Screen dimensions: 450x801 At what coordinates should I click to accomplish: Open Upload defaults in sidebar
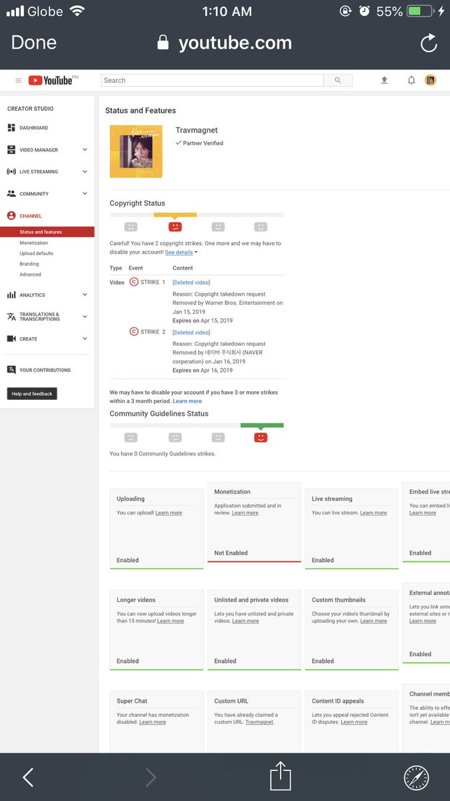tap(37, 254)
